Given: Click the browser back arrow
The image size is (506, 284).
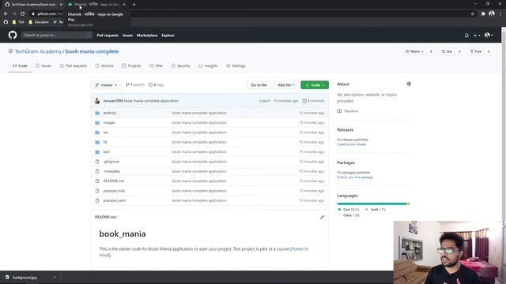Looking at the screenshot, I should click(6, 14).
